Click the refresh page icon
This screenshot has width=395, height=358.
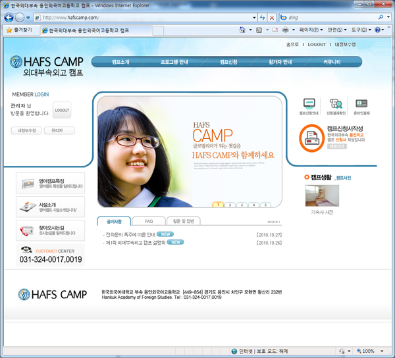click(262, 18)
